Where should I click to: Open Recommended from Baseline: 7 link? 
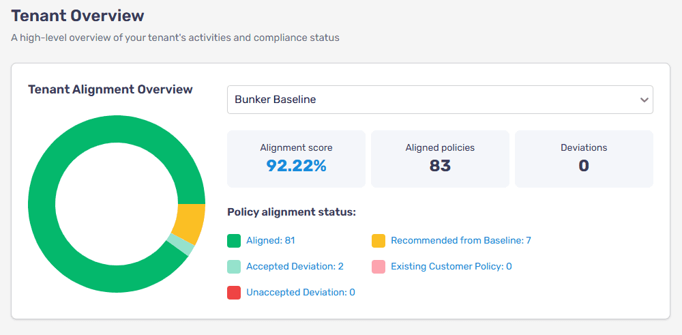(x=460, y=241)
